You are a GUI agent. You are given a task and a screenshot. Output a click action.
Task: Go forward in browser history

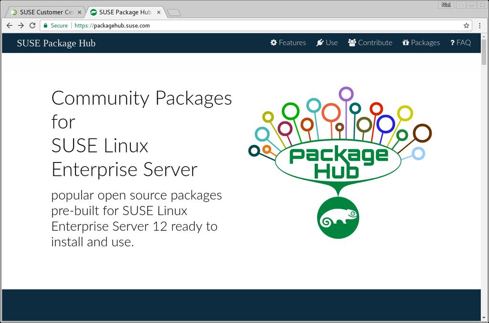click(x=21, y=26)
